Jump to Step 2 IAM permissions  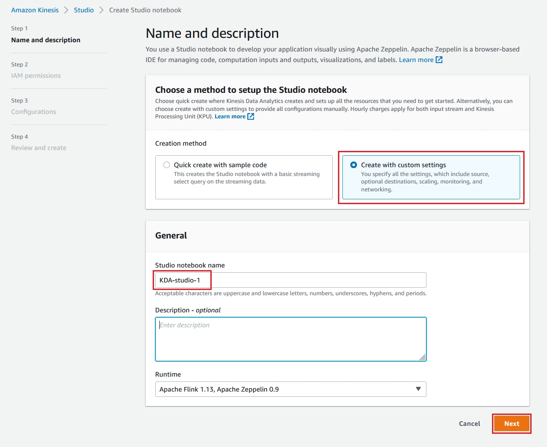click(36, 76)
